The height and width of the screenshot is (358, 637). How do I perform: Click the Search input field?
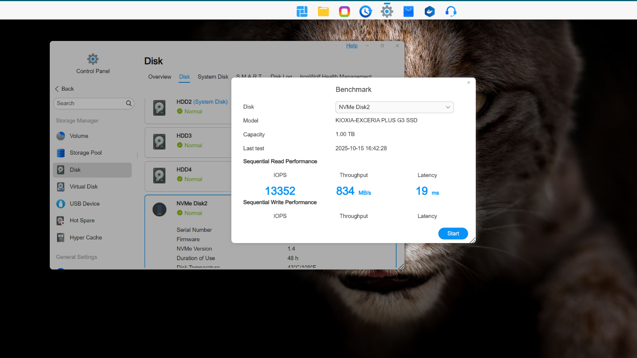tap(90, 103)
